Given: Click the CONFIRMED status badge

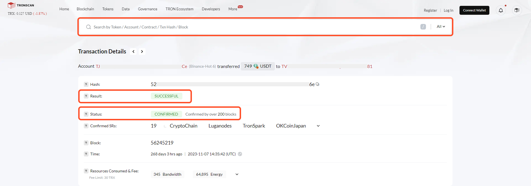Looking at the screenshot, I should pyautogui.click(x=166, y=114).
